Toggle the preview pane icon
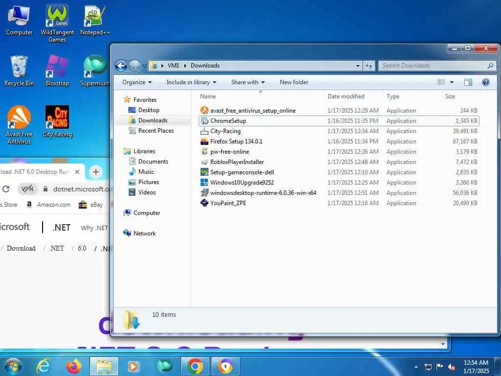Screen dimensions: 501x376 click(x=468, y=82)
